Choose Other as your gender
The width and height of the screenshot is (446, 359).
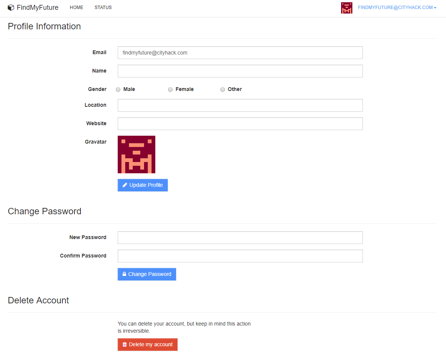222,89
